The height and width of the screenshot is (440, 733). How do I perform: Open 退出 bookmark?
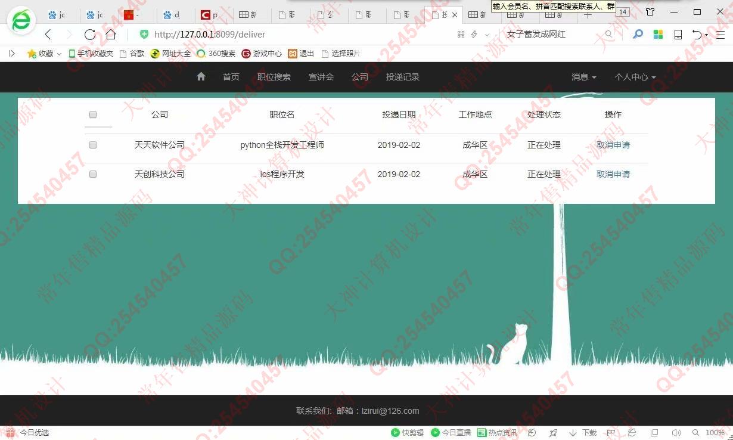(x=301, y=54)
